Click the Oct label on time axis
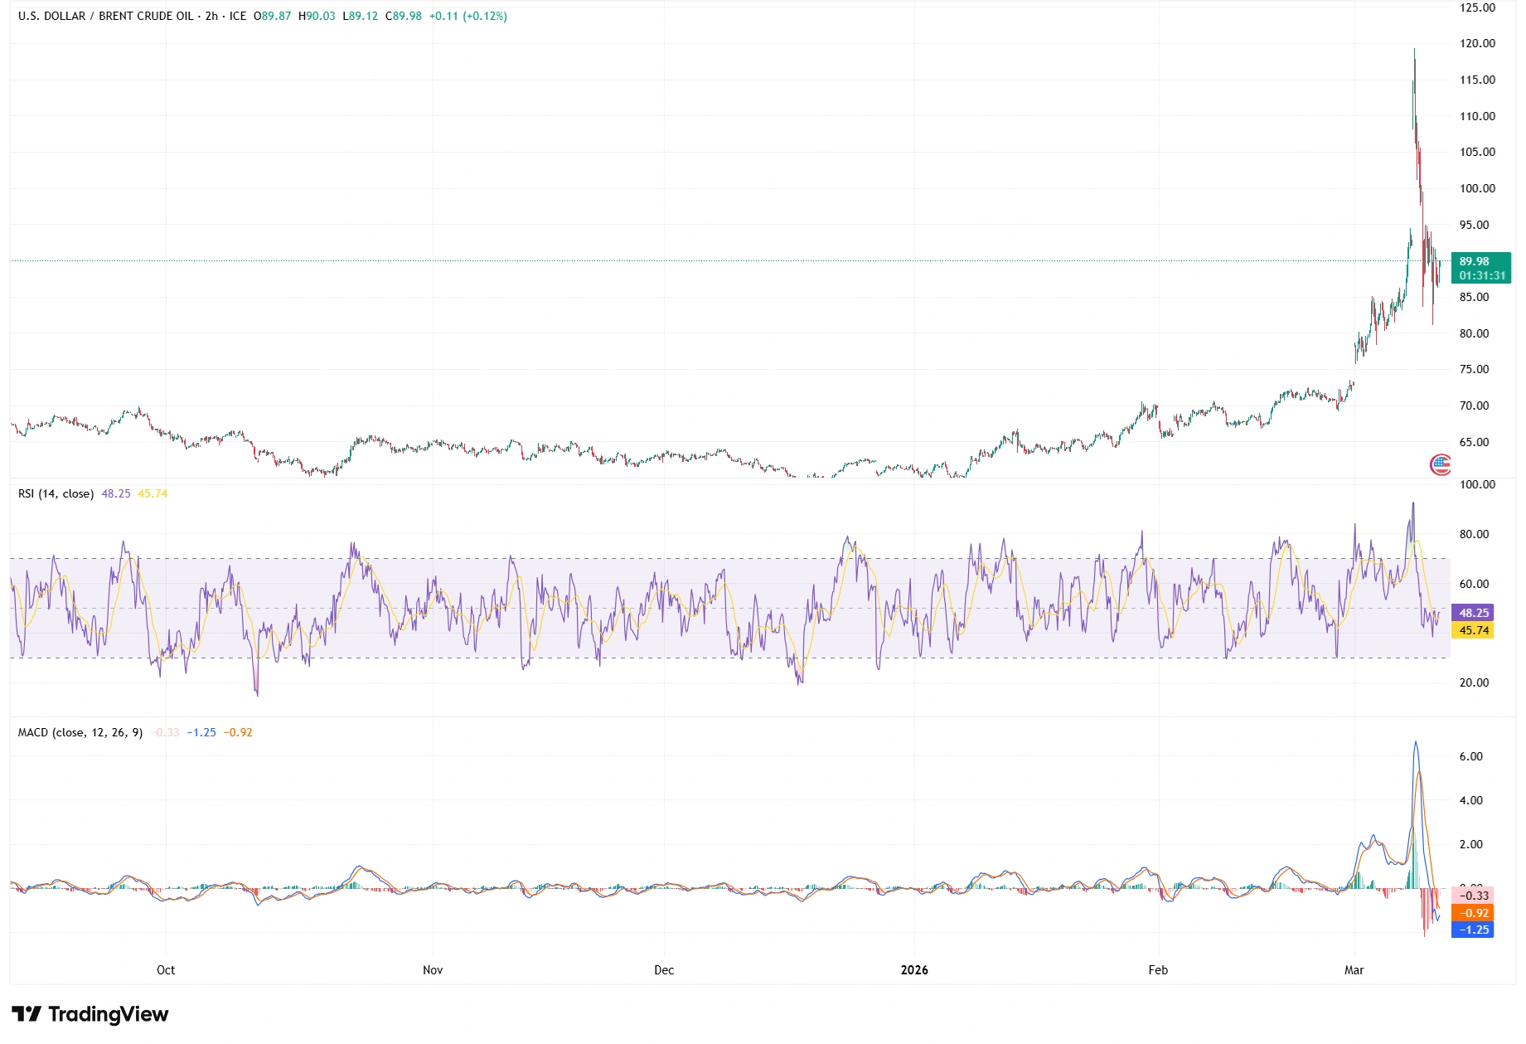Screen dimensions: 1526x1044 pos(166,970)
